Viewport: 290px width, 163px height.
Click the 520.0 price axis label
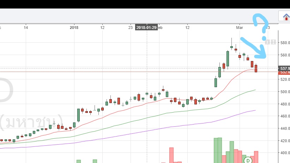(x=285, y=79)
